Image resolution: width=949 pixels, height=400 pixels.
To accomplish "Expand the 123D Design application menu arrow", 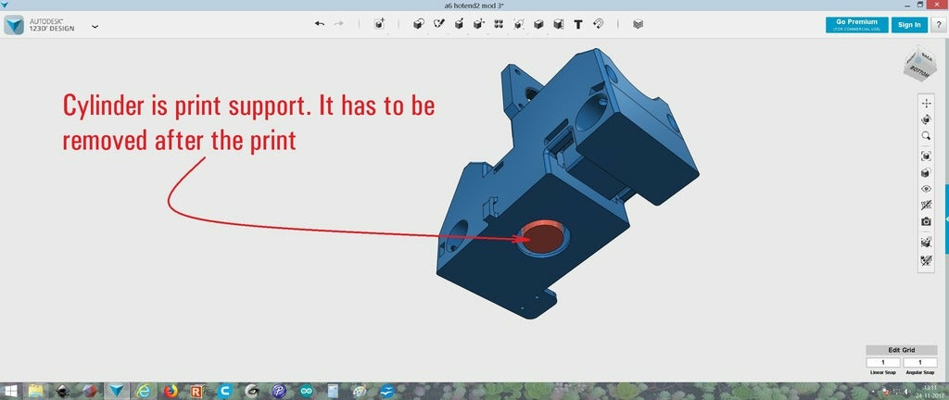I will coord(95,26).
